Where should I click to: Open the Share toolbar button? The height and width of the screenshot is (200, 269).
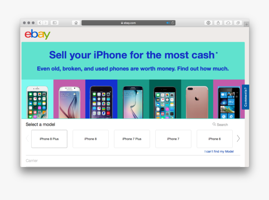point(218,23)
